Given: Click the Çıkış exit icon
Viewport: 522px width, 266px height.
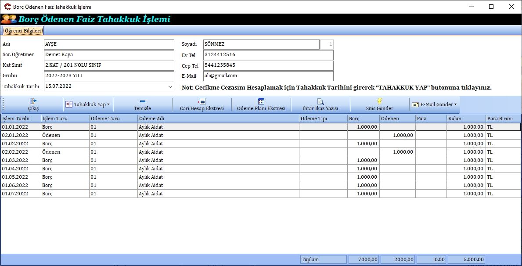Looking at the screenshot, I should click(x=33, y=101).
